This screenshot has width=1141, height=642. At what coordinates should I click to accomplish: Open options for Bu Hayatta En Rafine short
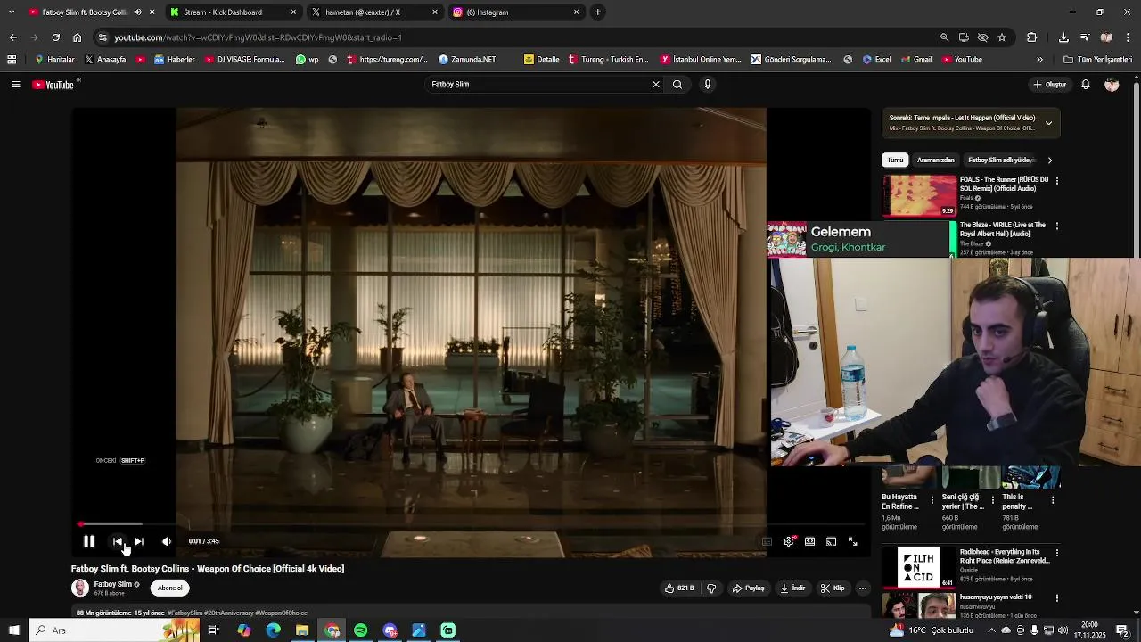click(932, 500)
